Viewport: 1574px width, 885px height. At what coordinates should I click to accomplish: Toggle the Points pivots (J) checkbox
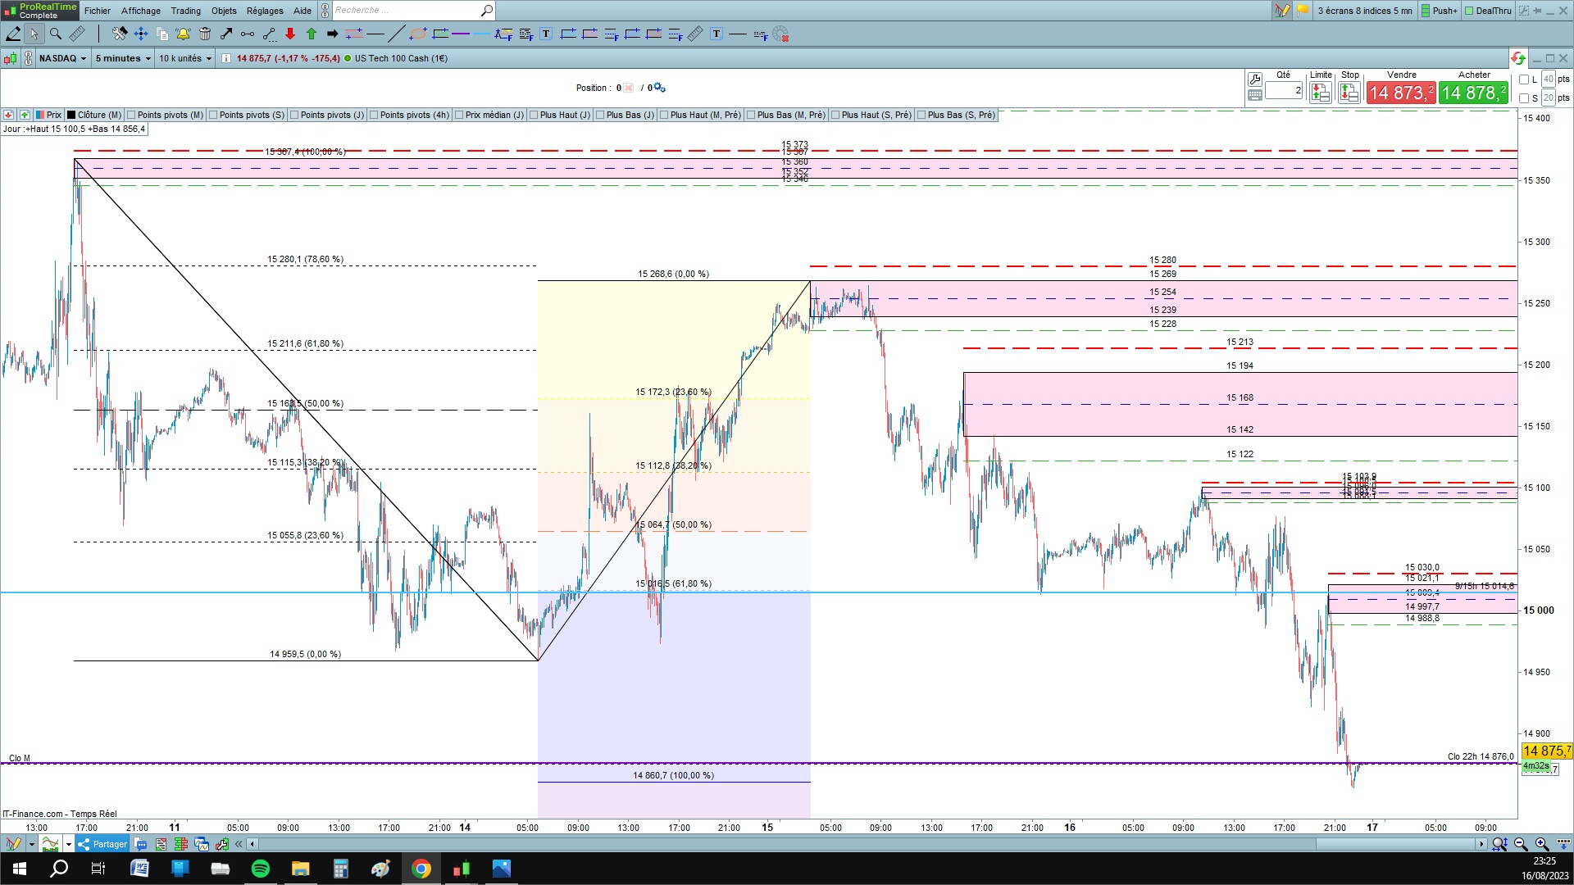(295, 115)
